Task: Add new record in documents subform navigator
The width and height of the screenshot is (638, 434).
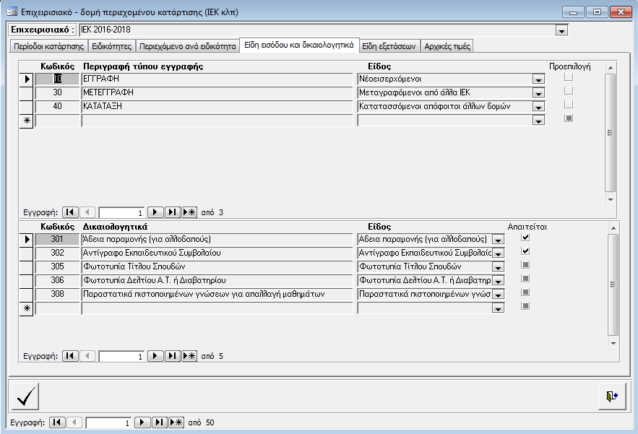Action: click(189, 356)
